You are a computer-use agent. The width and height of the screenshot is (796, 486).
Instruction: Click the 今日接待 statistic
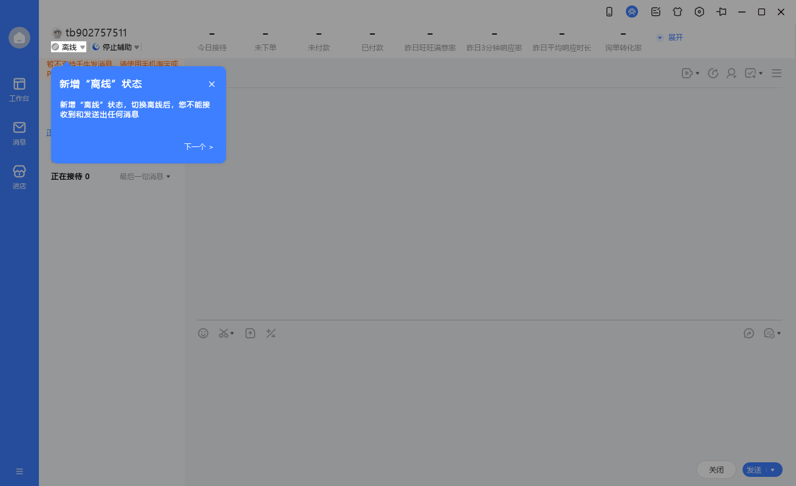(x=212, y=41)
